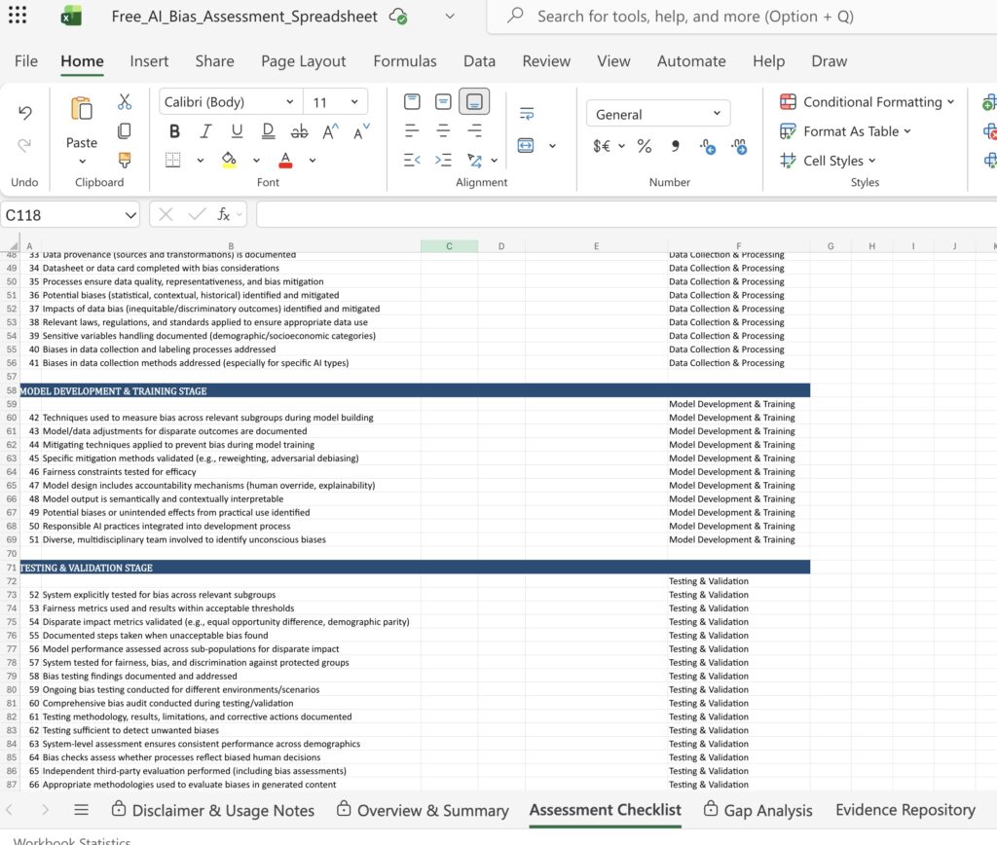Open Conditional Formatting menu

point(867,101)
